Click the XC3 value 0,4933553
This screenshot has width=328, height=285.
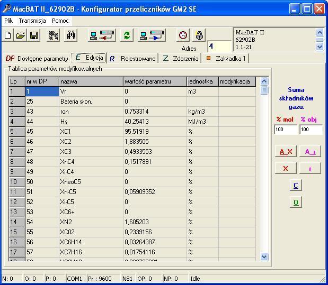click(x=155, y=152)
